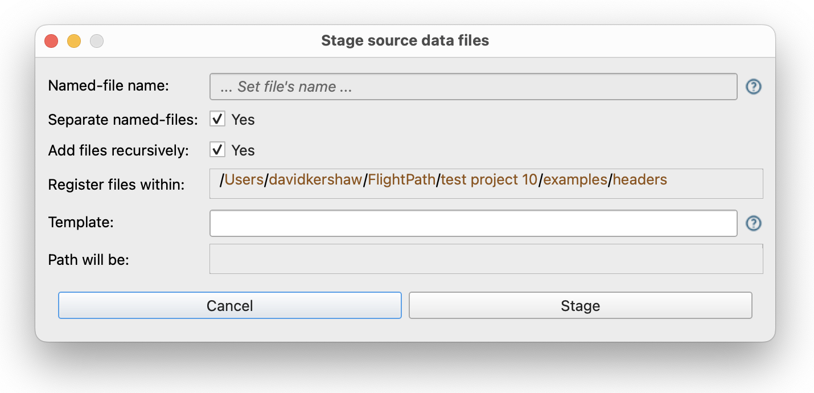
Task: Close the dialog with the red button
Action: (x=51, y=41)
